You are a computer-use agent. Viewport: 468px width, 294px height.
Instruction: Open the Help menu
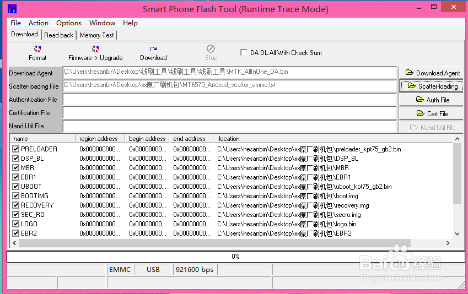coord(130,23)
